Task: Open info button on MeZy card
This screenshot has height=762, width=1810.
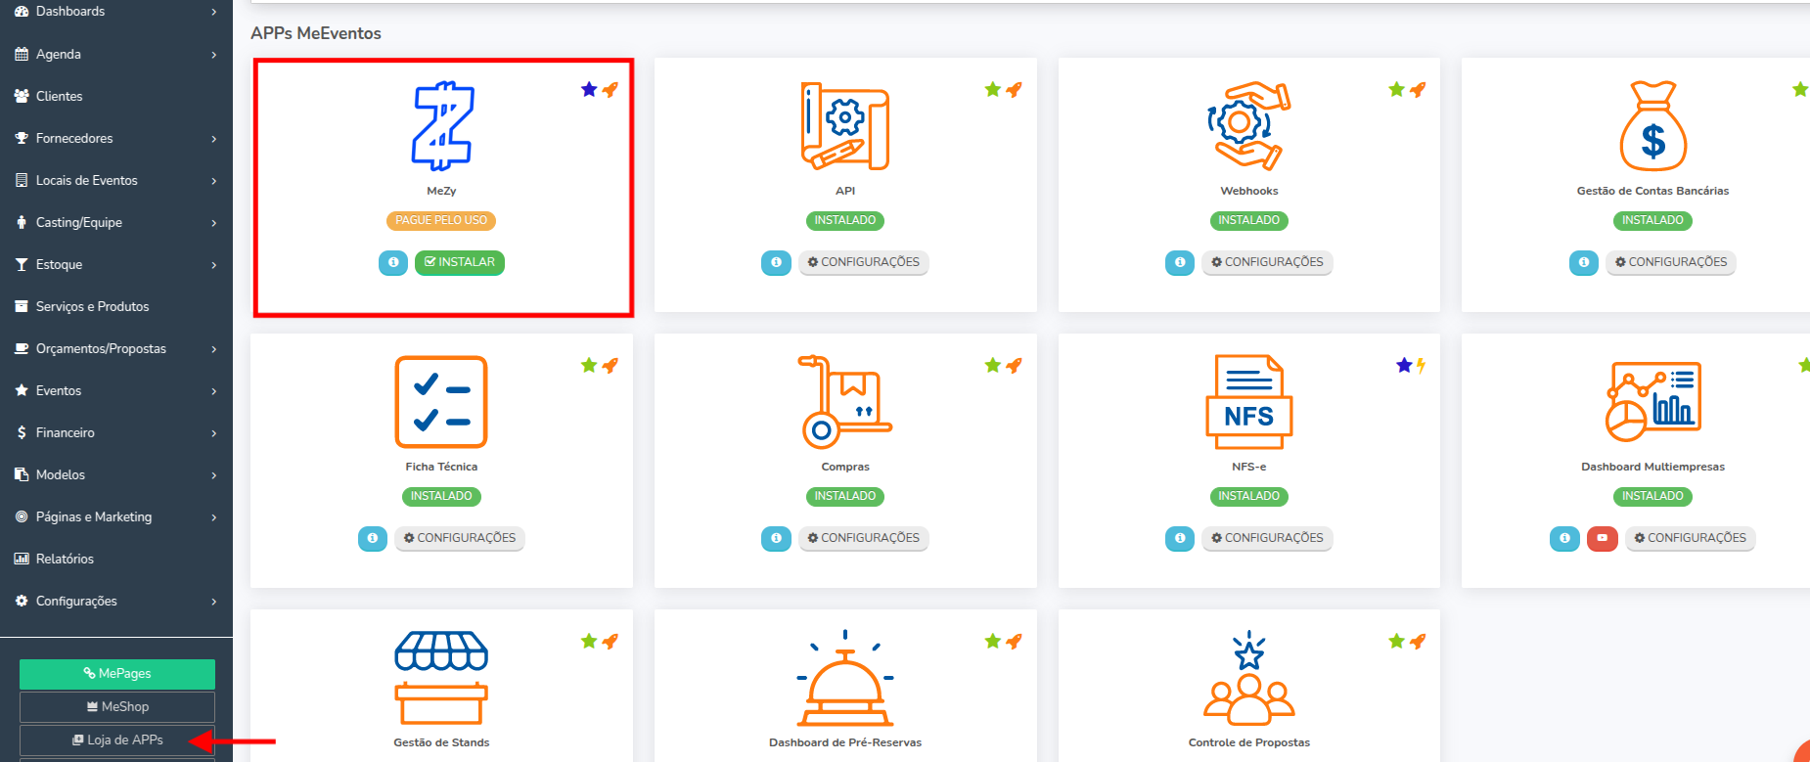Action: [x=393, y=262]
